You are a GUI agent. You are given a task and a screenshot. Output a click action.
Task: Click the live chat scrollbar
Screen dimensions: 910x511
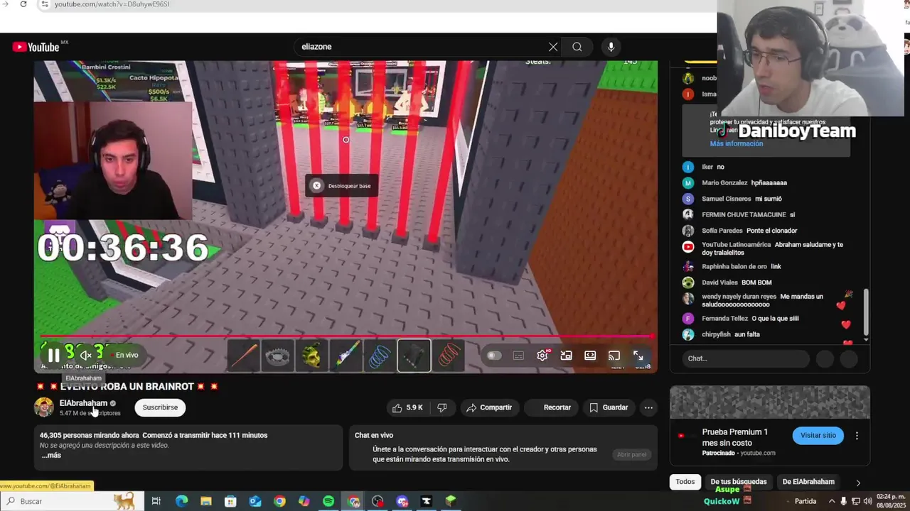point(865,312)
